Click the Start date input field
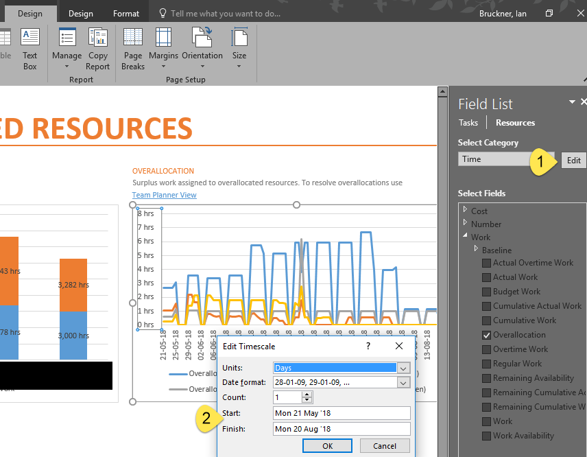This screenshot has height=457, width=587. coord(341,413)
